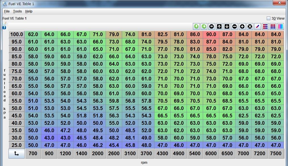This screenshot has height=166, width=288.
Task: Select the 4300 rpm axis bin
Action: coord(162,153)
